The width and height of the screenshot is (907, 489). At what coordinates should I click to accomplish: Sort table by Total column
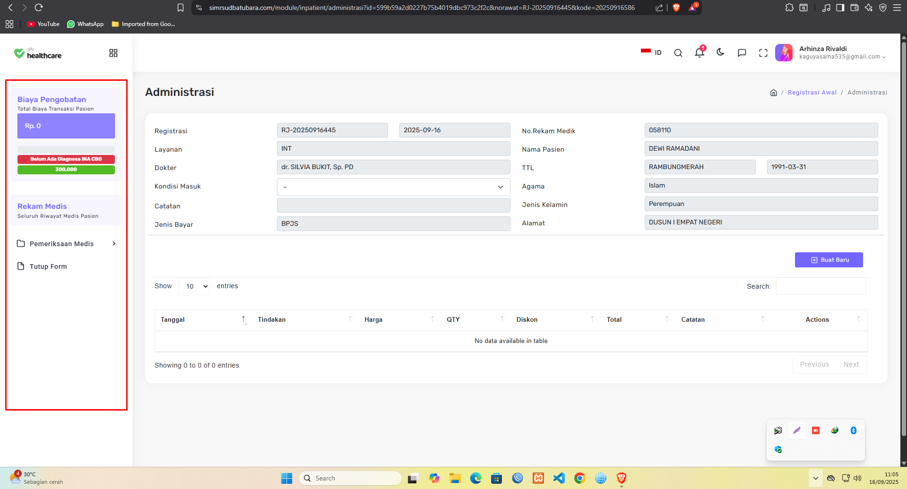[638, 320]
